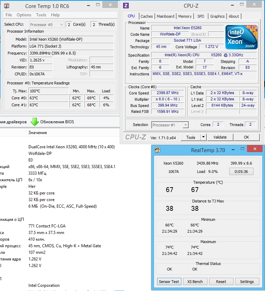Click the Значение column header
The image size is (265, 291).
(37, 133)
